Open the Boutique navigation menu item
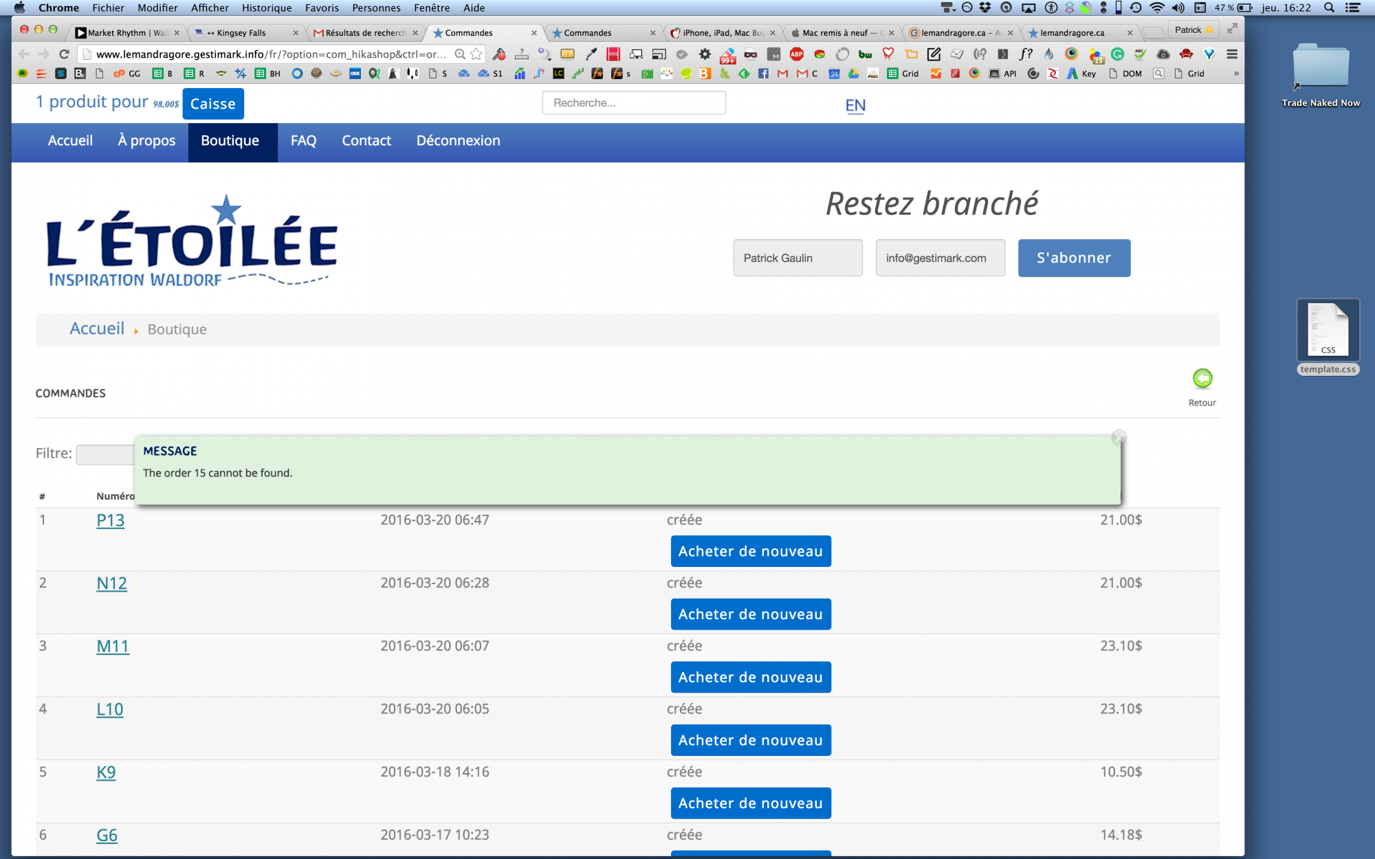Screen dimensions: 1375x859 pyautogui.click(x=230, y=141)
